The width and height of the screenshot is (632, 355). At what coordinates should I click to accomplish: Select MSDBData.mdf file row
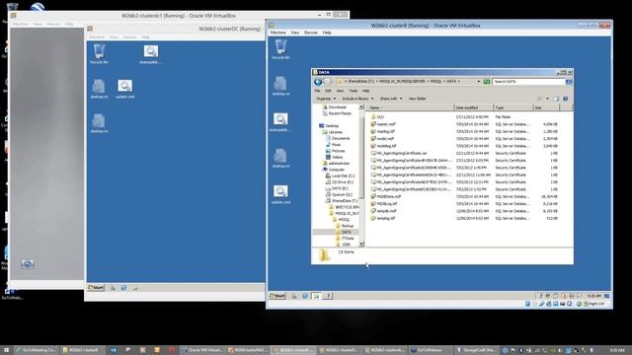[464, 196]
